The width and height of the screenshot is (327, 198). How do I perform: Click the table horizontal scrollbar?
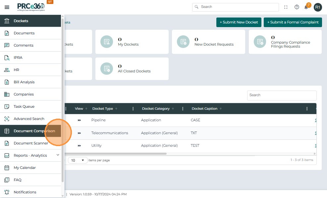coord(116,154)
